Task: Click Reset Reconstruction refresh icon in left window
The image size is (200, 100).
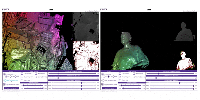Action: tap(5, 81)
